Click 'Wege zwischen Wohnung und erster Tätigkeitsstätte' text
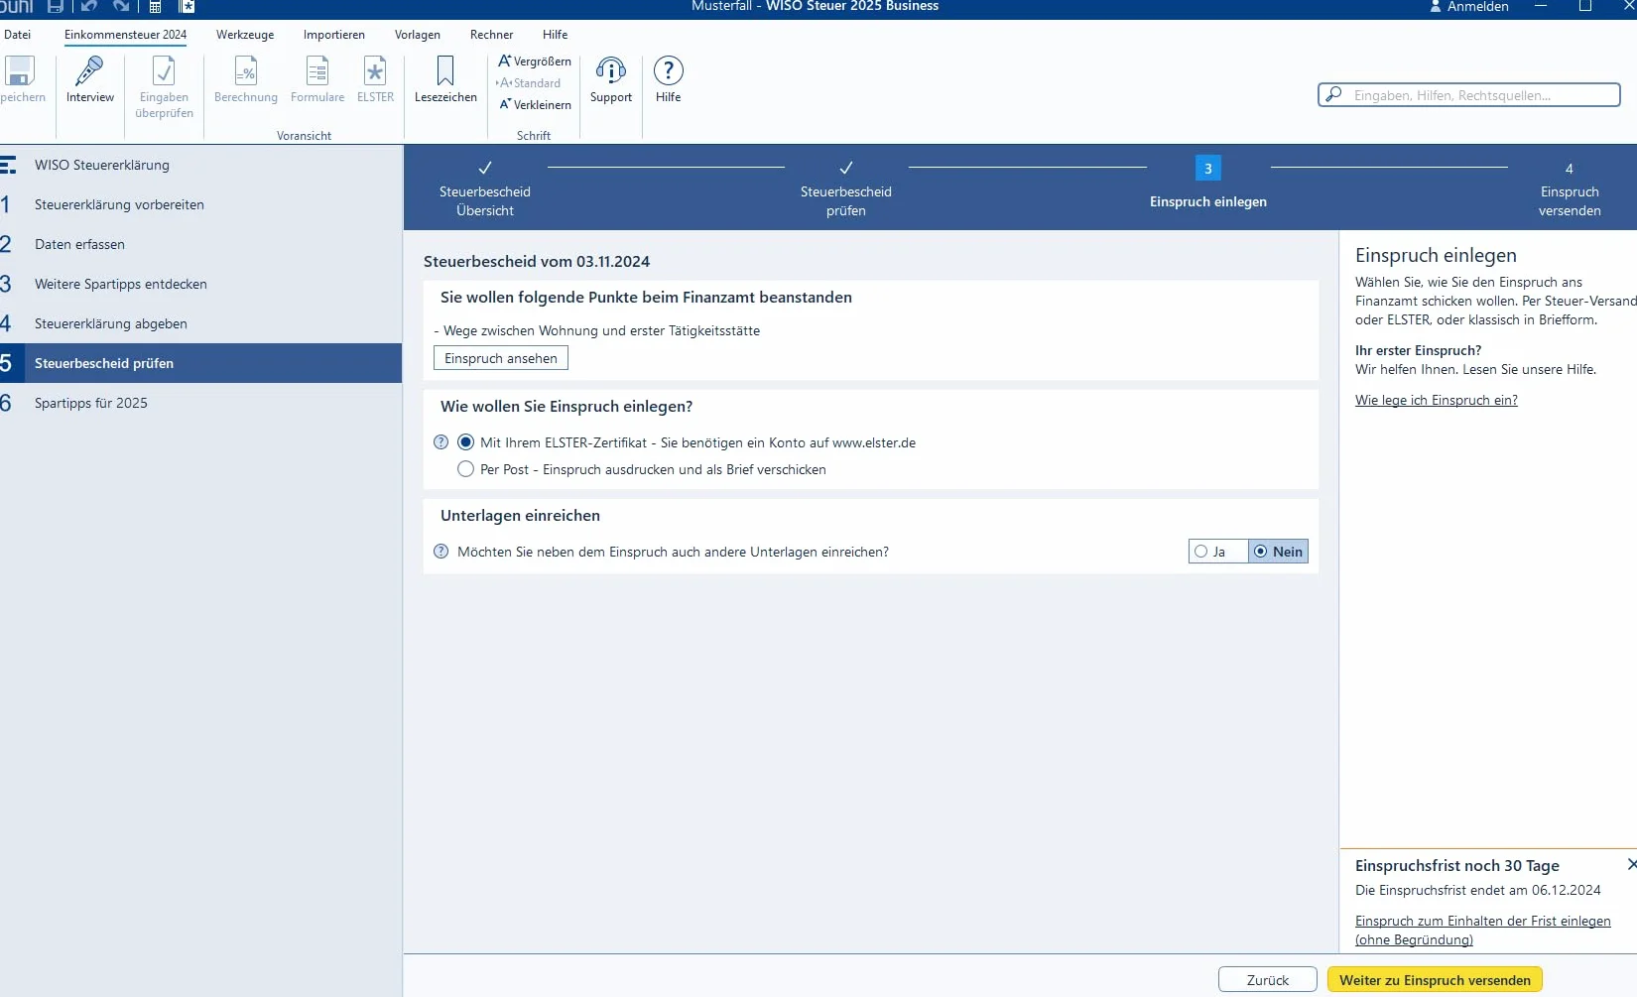The width and height of the screenshot is (1637, 997). click(602, 330)
